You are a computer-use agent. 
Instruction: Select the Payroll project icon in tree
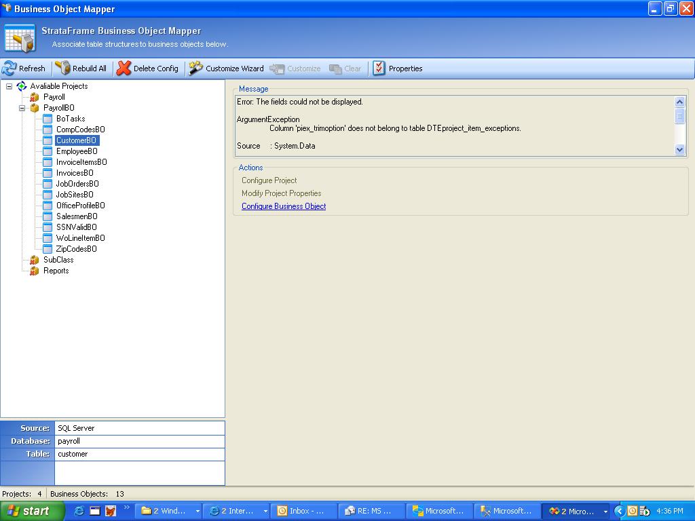tap(35, 97)
